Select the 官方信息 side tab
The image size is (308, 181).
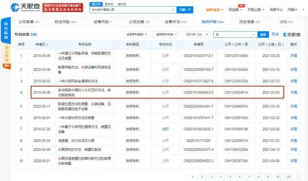pyautogui.click(x=6, y=30)
